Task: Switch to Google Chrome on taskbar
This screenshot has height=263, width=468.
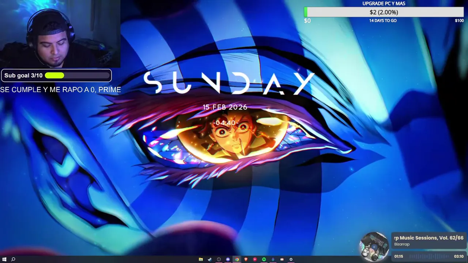Action: (x=237, y=259)
